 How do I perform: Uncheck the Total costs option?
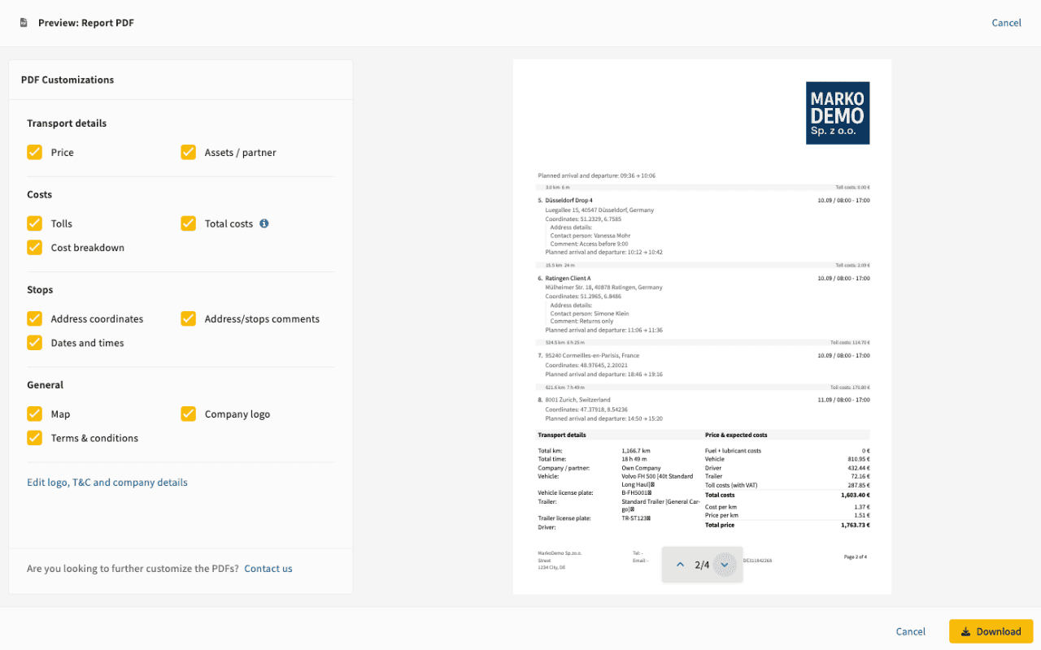[x=188, y=223]
